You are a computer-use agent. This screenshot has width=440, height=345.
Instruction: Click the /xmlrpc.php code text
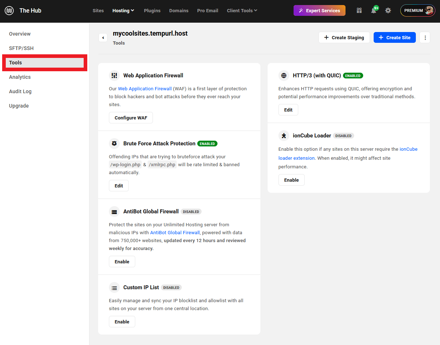162,165
